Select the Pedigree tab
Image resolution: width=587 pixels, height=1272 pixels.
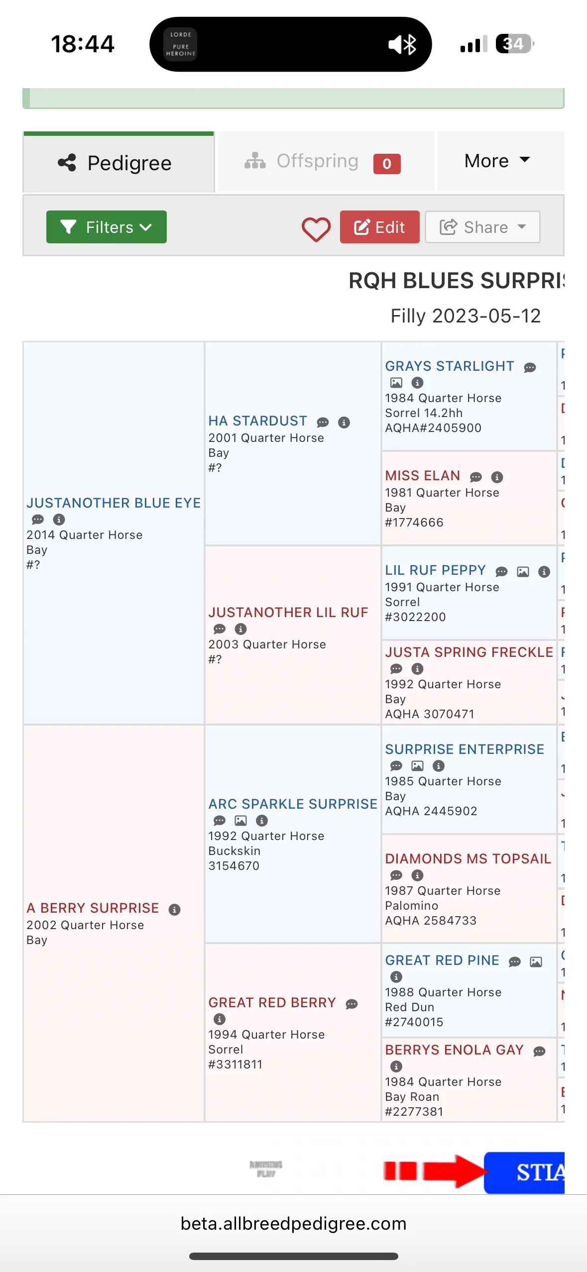(118, 163)
